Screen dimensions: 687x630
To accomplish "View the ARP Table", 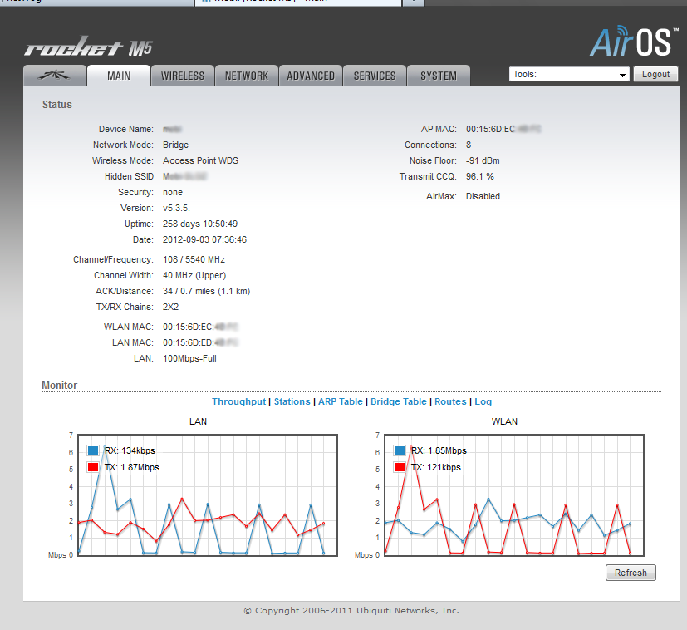I will tap(341, 401).
